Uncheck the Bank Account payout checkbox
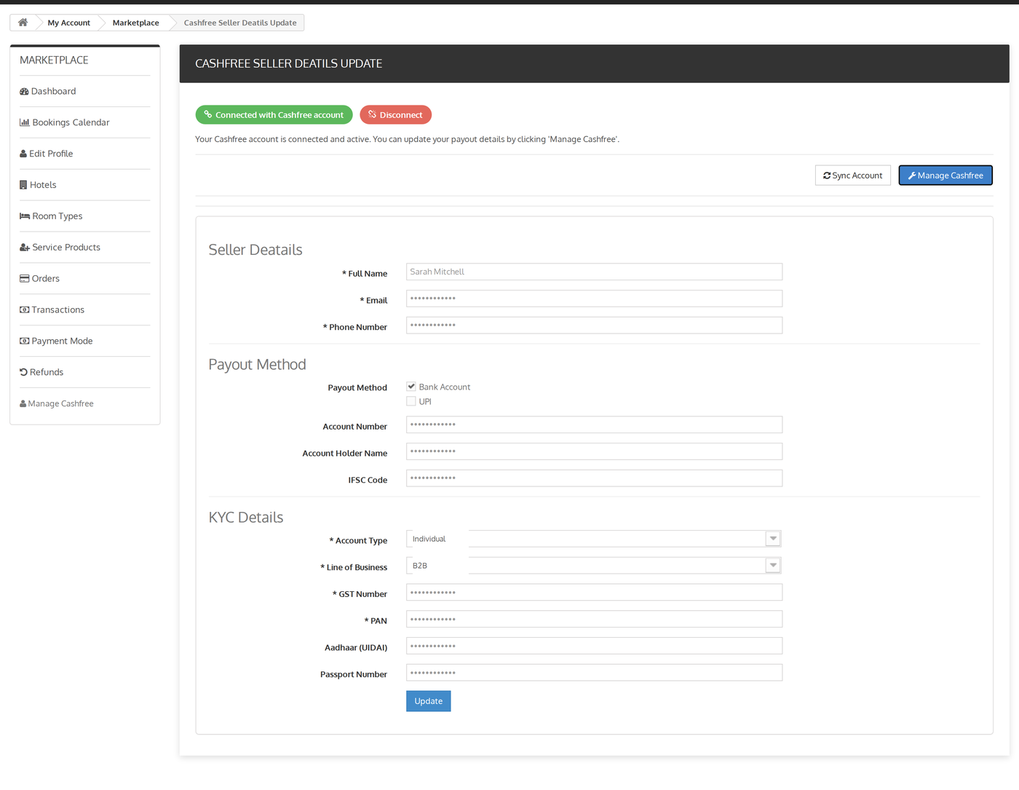Viewport: 1019px width, 790px height. (x=411, y=387)
